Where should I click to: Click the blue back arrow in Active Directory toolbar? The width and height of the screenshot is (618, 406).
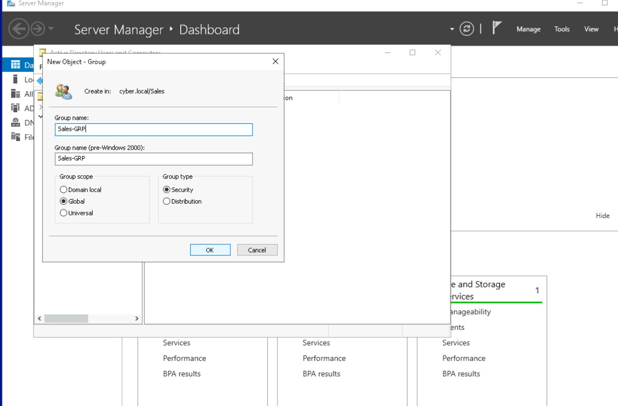point(39,81)
